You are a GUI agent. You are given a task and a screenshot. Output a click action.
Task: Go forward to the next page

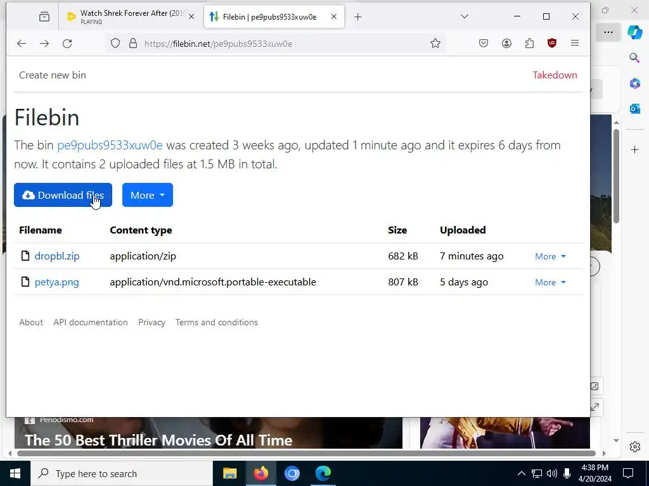(x=44, y=44)
